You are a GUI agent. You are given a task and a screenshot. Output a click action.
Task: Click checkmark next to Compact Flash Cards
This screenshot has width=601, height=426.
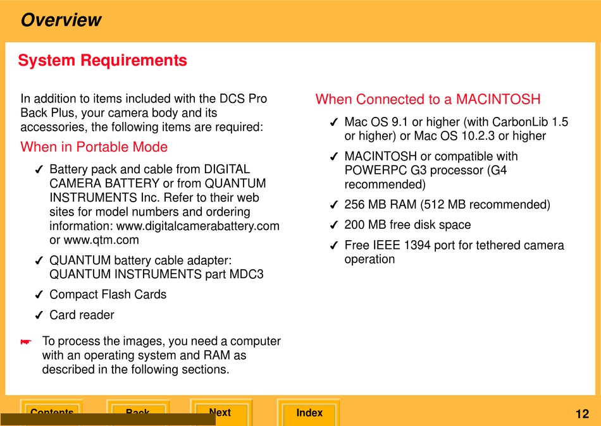point(39,295)
